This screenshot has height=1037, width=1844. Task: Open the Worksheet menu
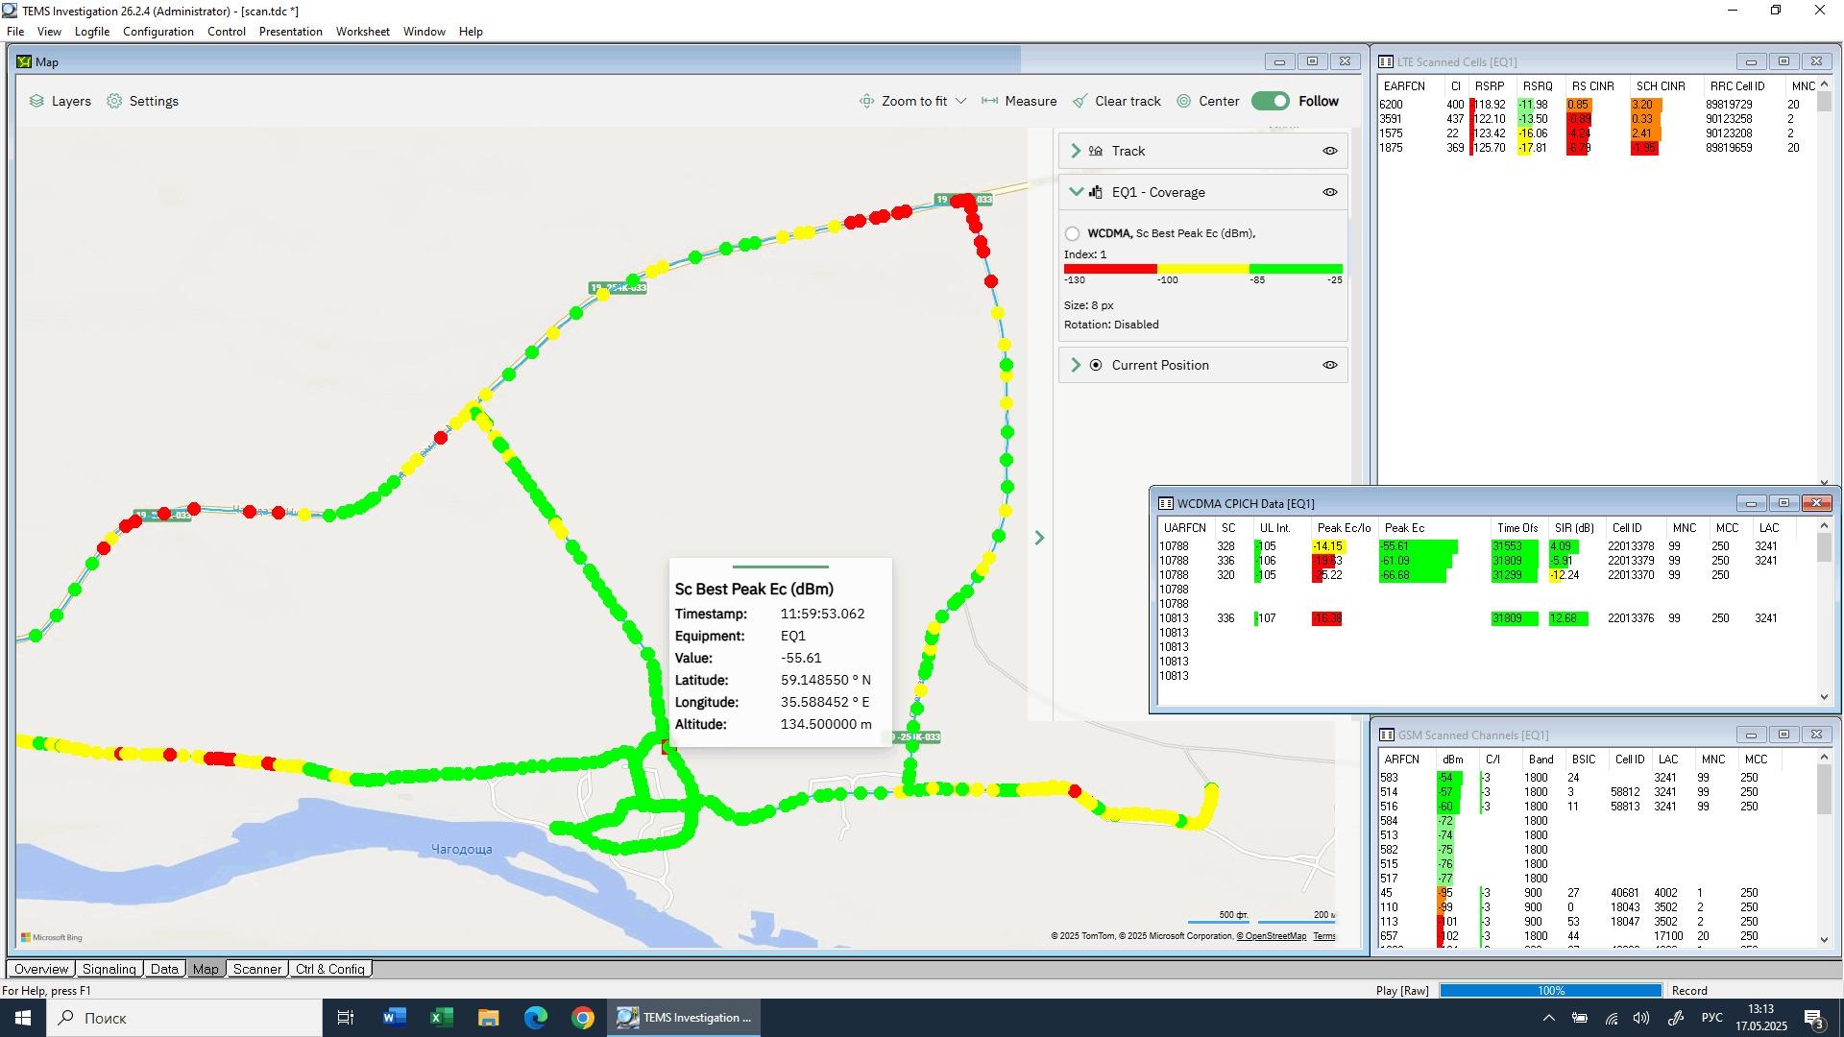[363, 32]
